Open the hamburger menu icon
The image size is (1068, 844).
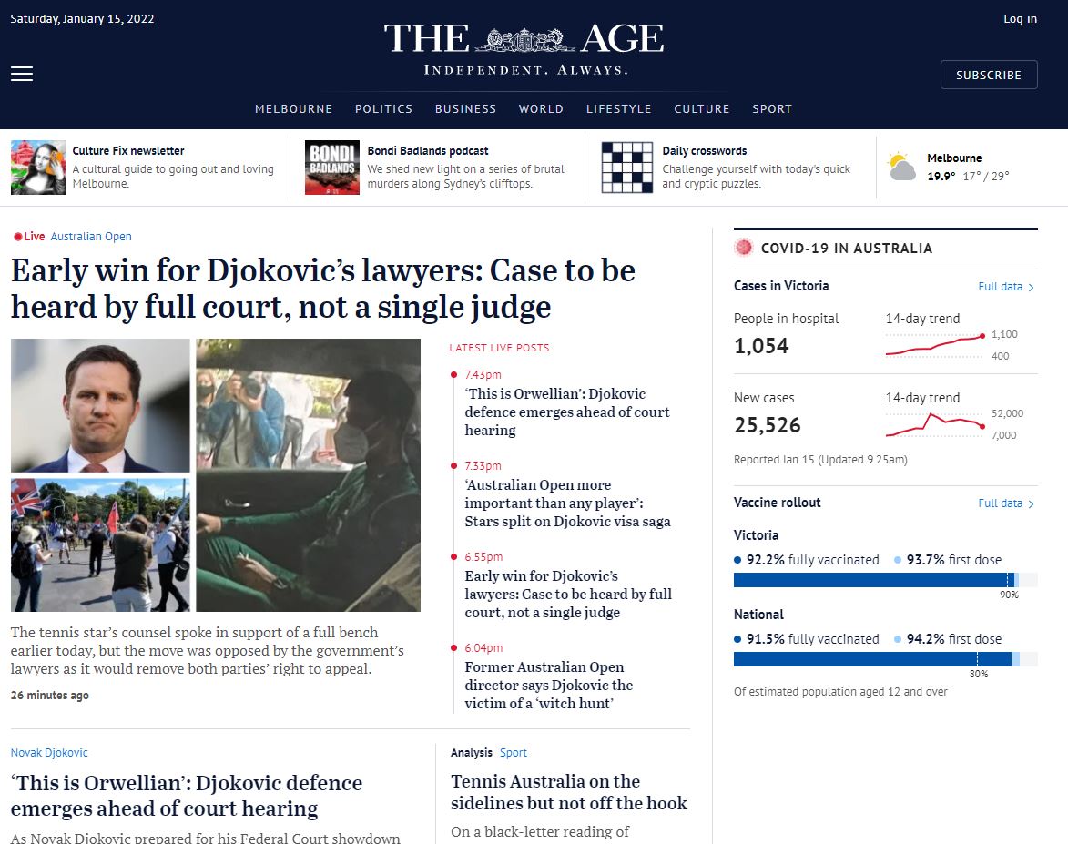coord(22,74)
